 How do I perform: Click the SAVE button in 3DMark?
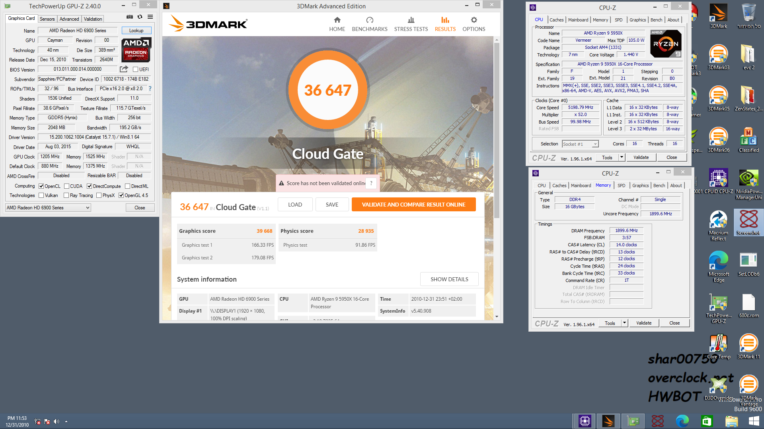[332, 205]
